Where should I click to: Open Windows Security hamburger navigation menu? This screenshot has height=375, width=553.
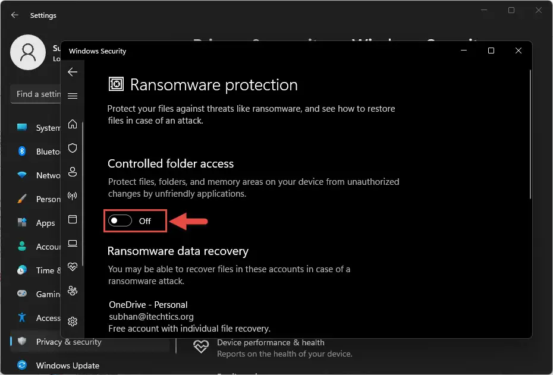coord(73,96)
